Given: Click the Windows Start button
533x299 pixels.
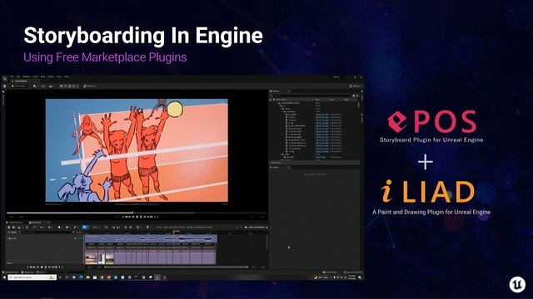Looking at the screenshot, I should 4,277.
